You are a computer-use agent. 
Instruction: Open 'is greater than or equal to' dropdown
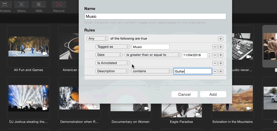pos(152,55)
